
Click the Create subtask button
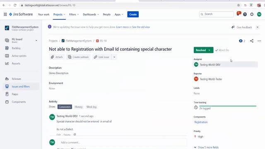coord(78,57)
